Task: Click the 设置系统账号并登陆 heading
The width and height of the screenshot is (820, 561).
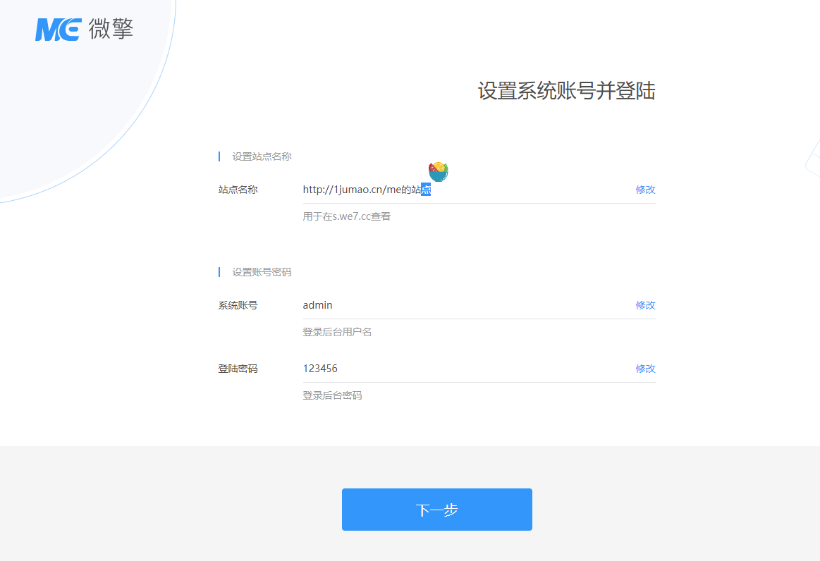Action: [x=566, y=91]
